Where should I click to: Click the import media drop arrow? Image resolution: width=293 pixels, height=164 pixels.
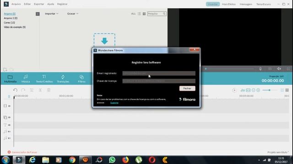click(x=104, y=41)
